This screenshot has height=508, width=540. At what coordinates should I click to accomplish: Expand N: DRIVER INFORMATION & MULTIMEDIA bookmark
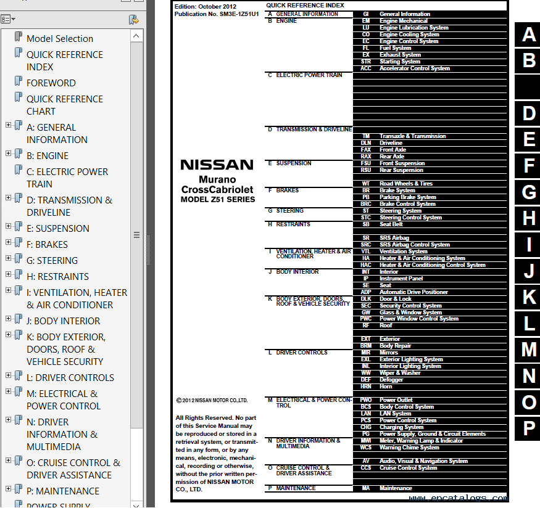tap(8, 420)
